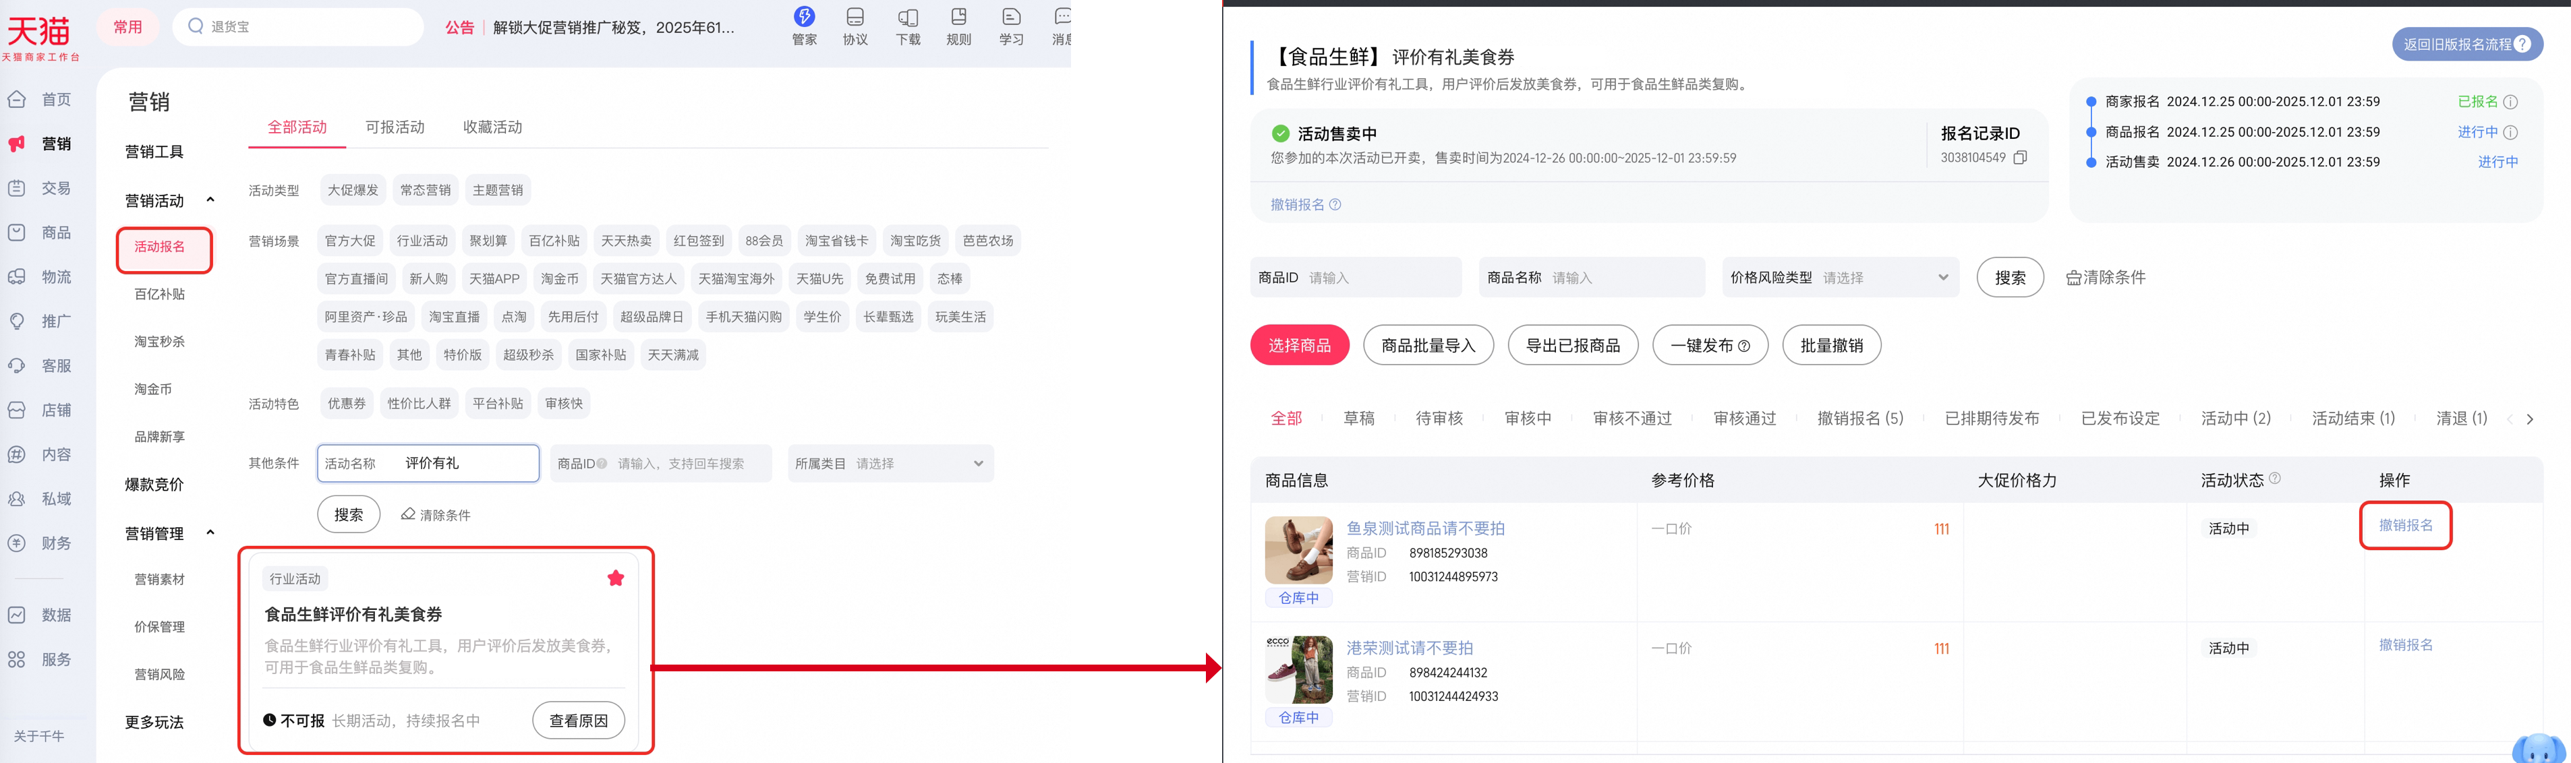Viewport: 2571px width, 763px height.
Task: Go to 首页 in the sidebar
Action: coord(40,100)
